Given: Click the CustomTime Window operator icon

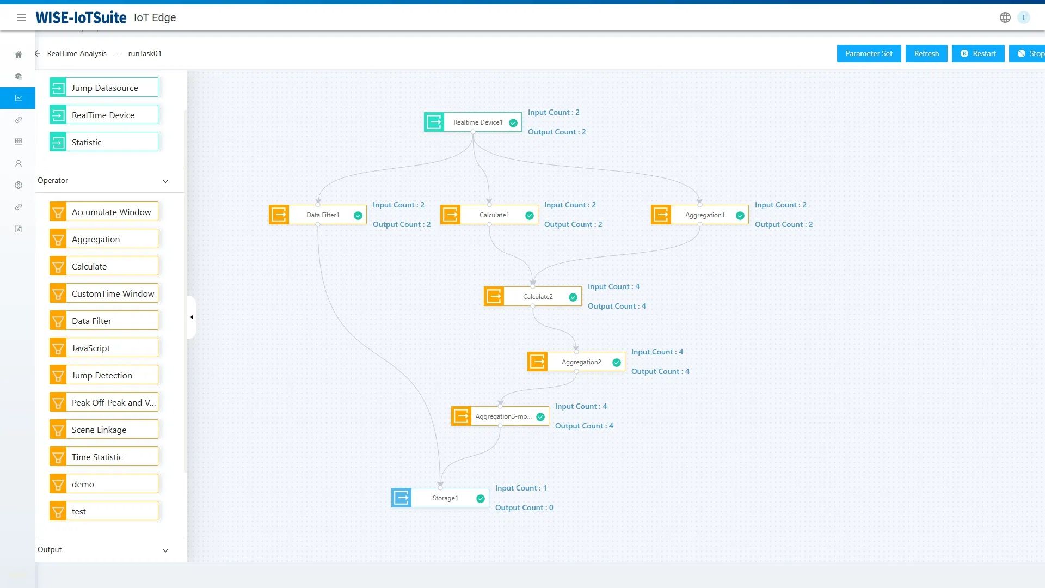Looking at the screenshot, I should click(x=59, y=293).
